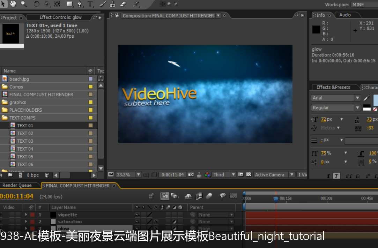Click the 8 bpc color depth button
The image size is (378, 248).
[33, 175]
